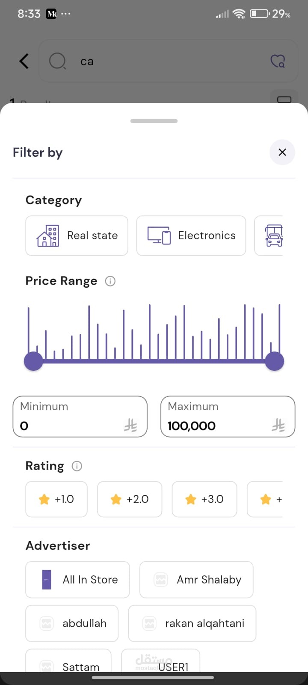The image size is (308, 685).
Task: Choose Amr Shalaby advertiser
Action: (x=196, y=580)
